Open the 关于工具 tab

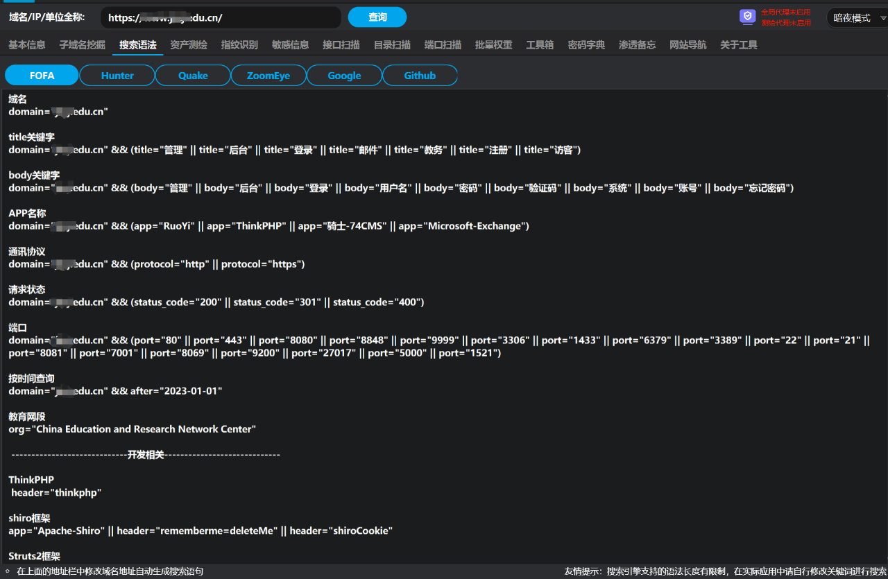738,45
